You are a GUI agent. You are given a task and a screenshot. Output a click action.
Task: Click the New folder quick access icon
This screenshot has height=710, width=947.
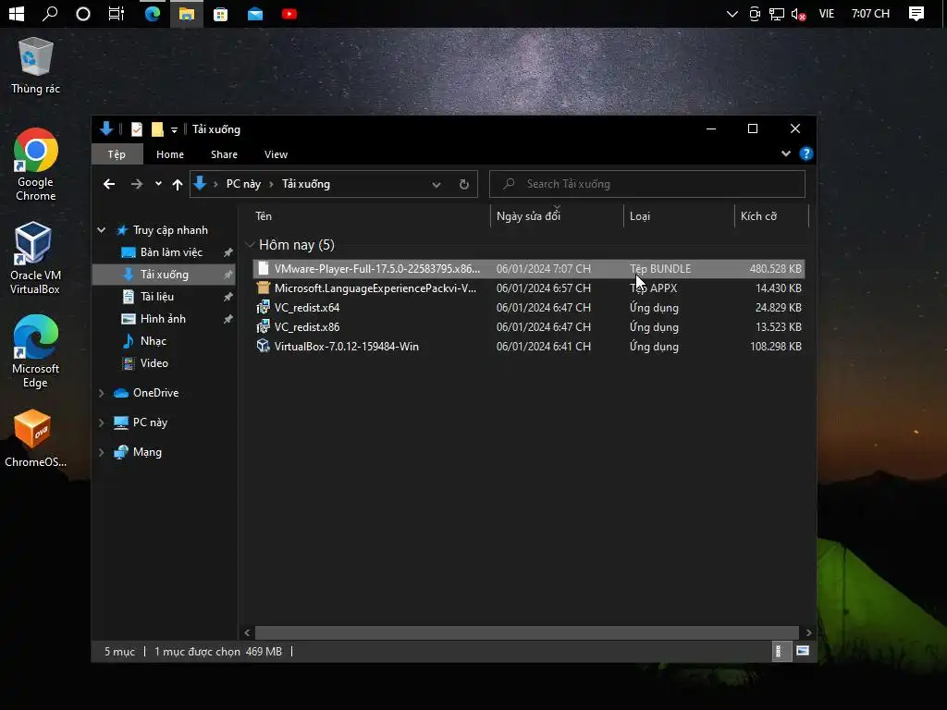coord(157,129)
